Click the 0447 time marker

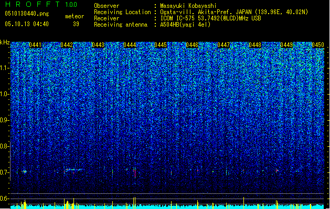(x=223, y=45)
